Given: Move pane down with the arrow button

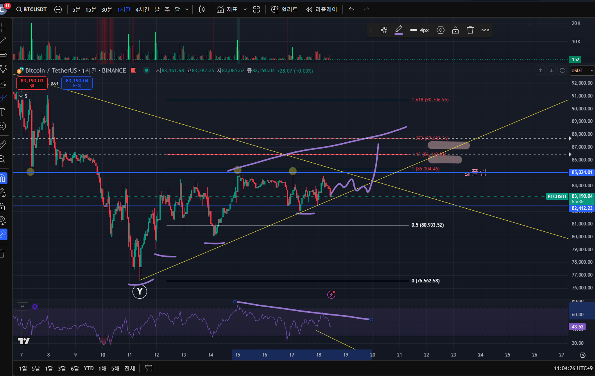Looking at the screenshot, I should pyautogui.click(x=551, y=71).
